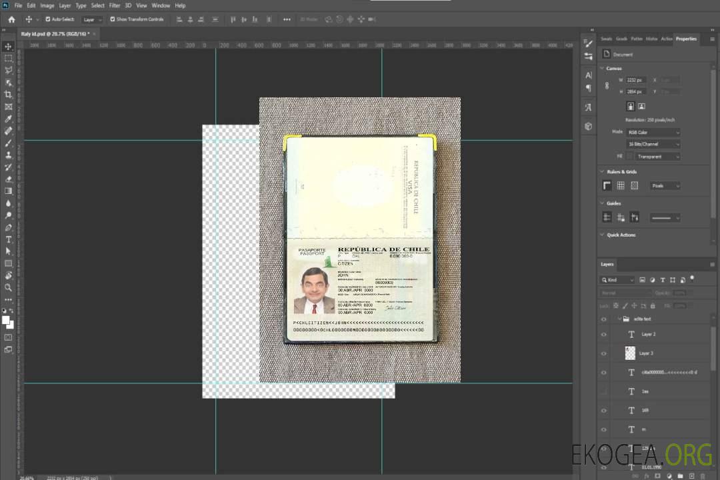Open the Filter menu
720x480 pixels.
[x=115, y=5]
